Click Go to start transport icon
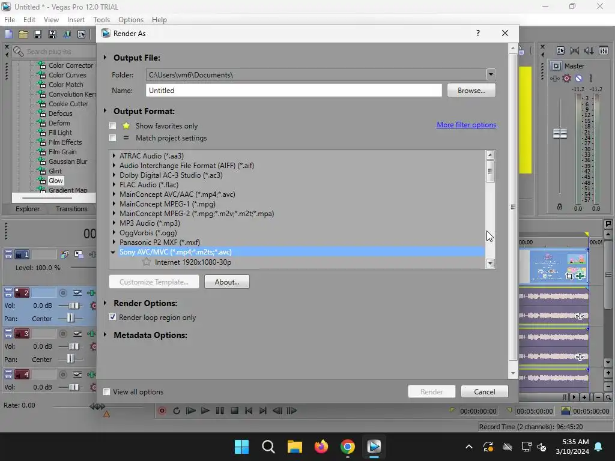The height and width of the screenshot is (461, 615). pos(249,411)
